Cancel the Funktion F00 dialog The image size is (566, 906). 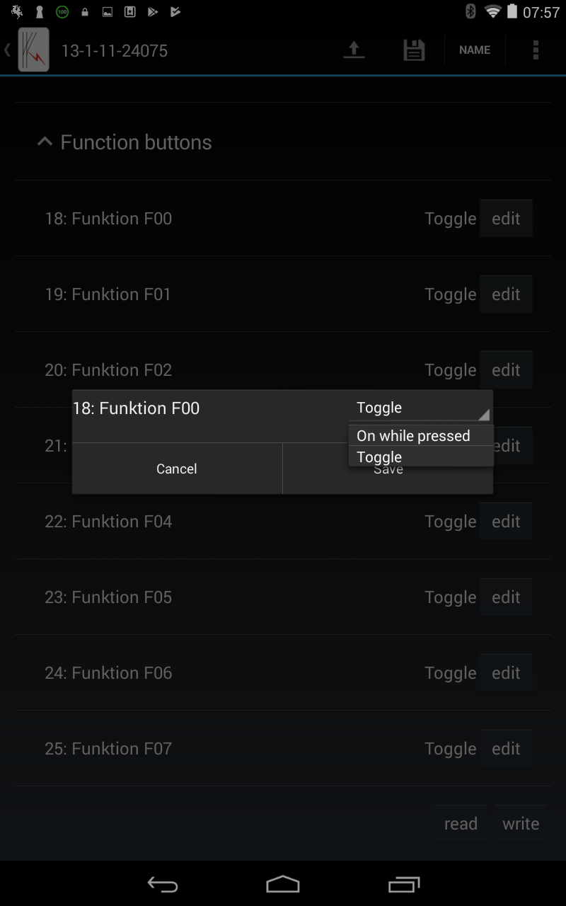click(177, 469)
